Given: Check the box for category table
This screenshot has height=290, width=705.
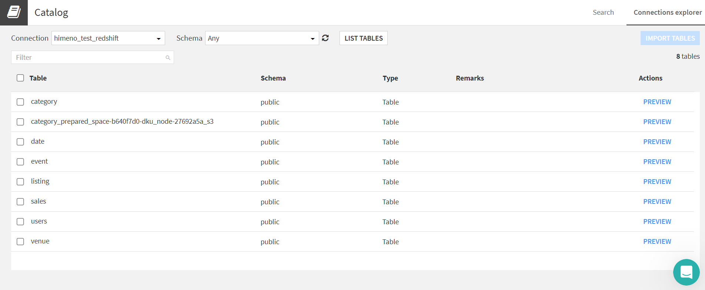Looking at the screenshot, I should click(20, 102).
